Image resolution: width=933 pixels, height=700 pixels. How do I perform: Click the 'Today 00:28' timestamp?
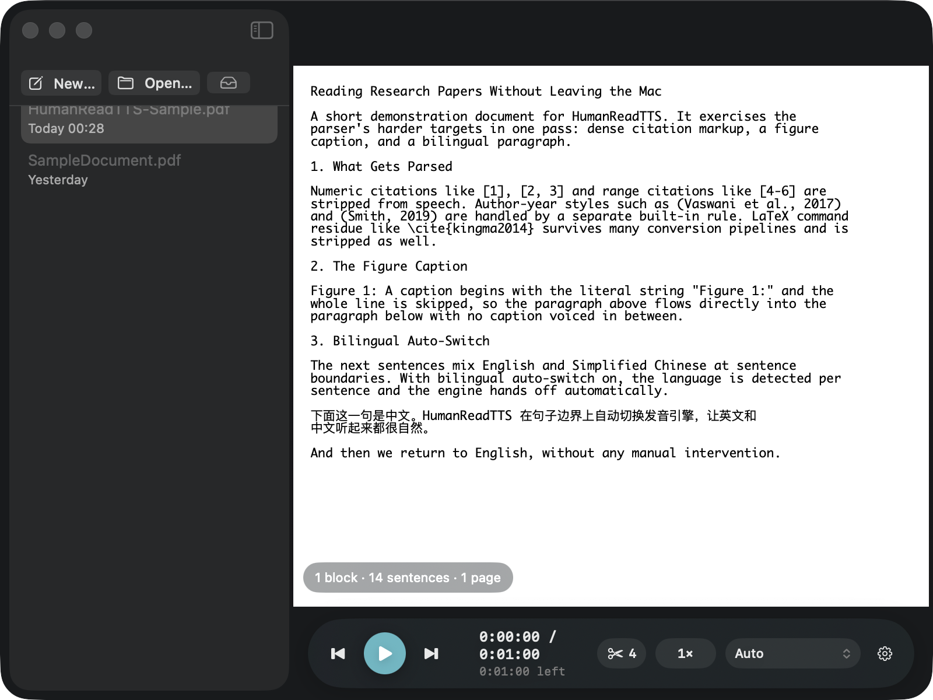[66, 128]
